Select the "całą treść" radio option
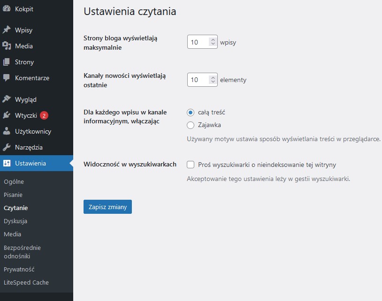This screenshot has width=382, height=301. point(191,113)
